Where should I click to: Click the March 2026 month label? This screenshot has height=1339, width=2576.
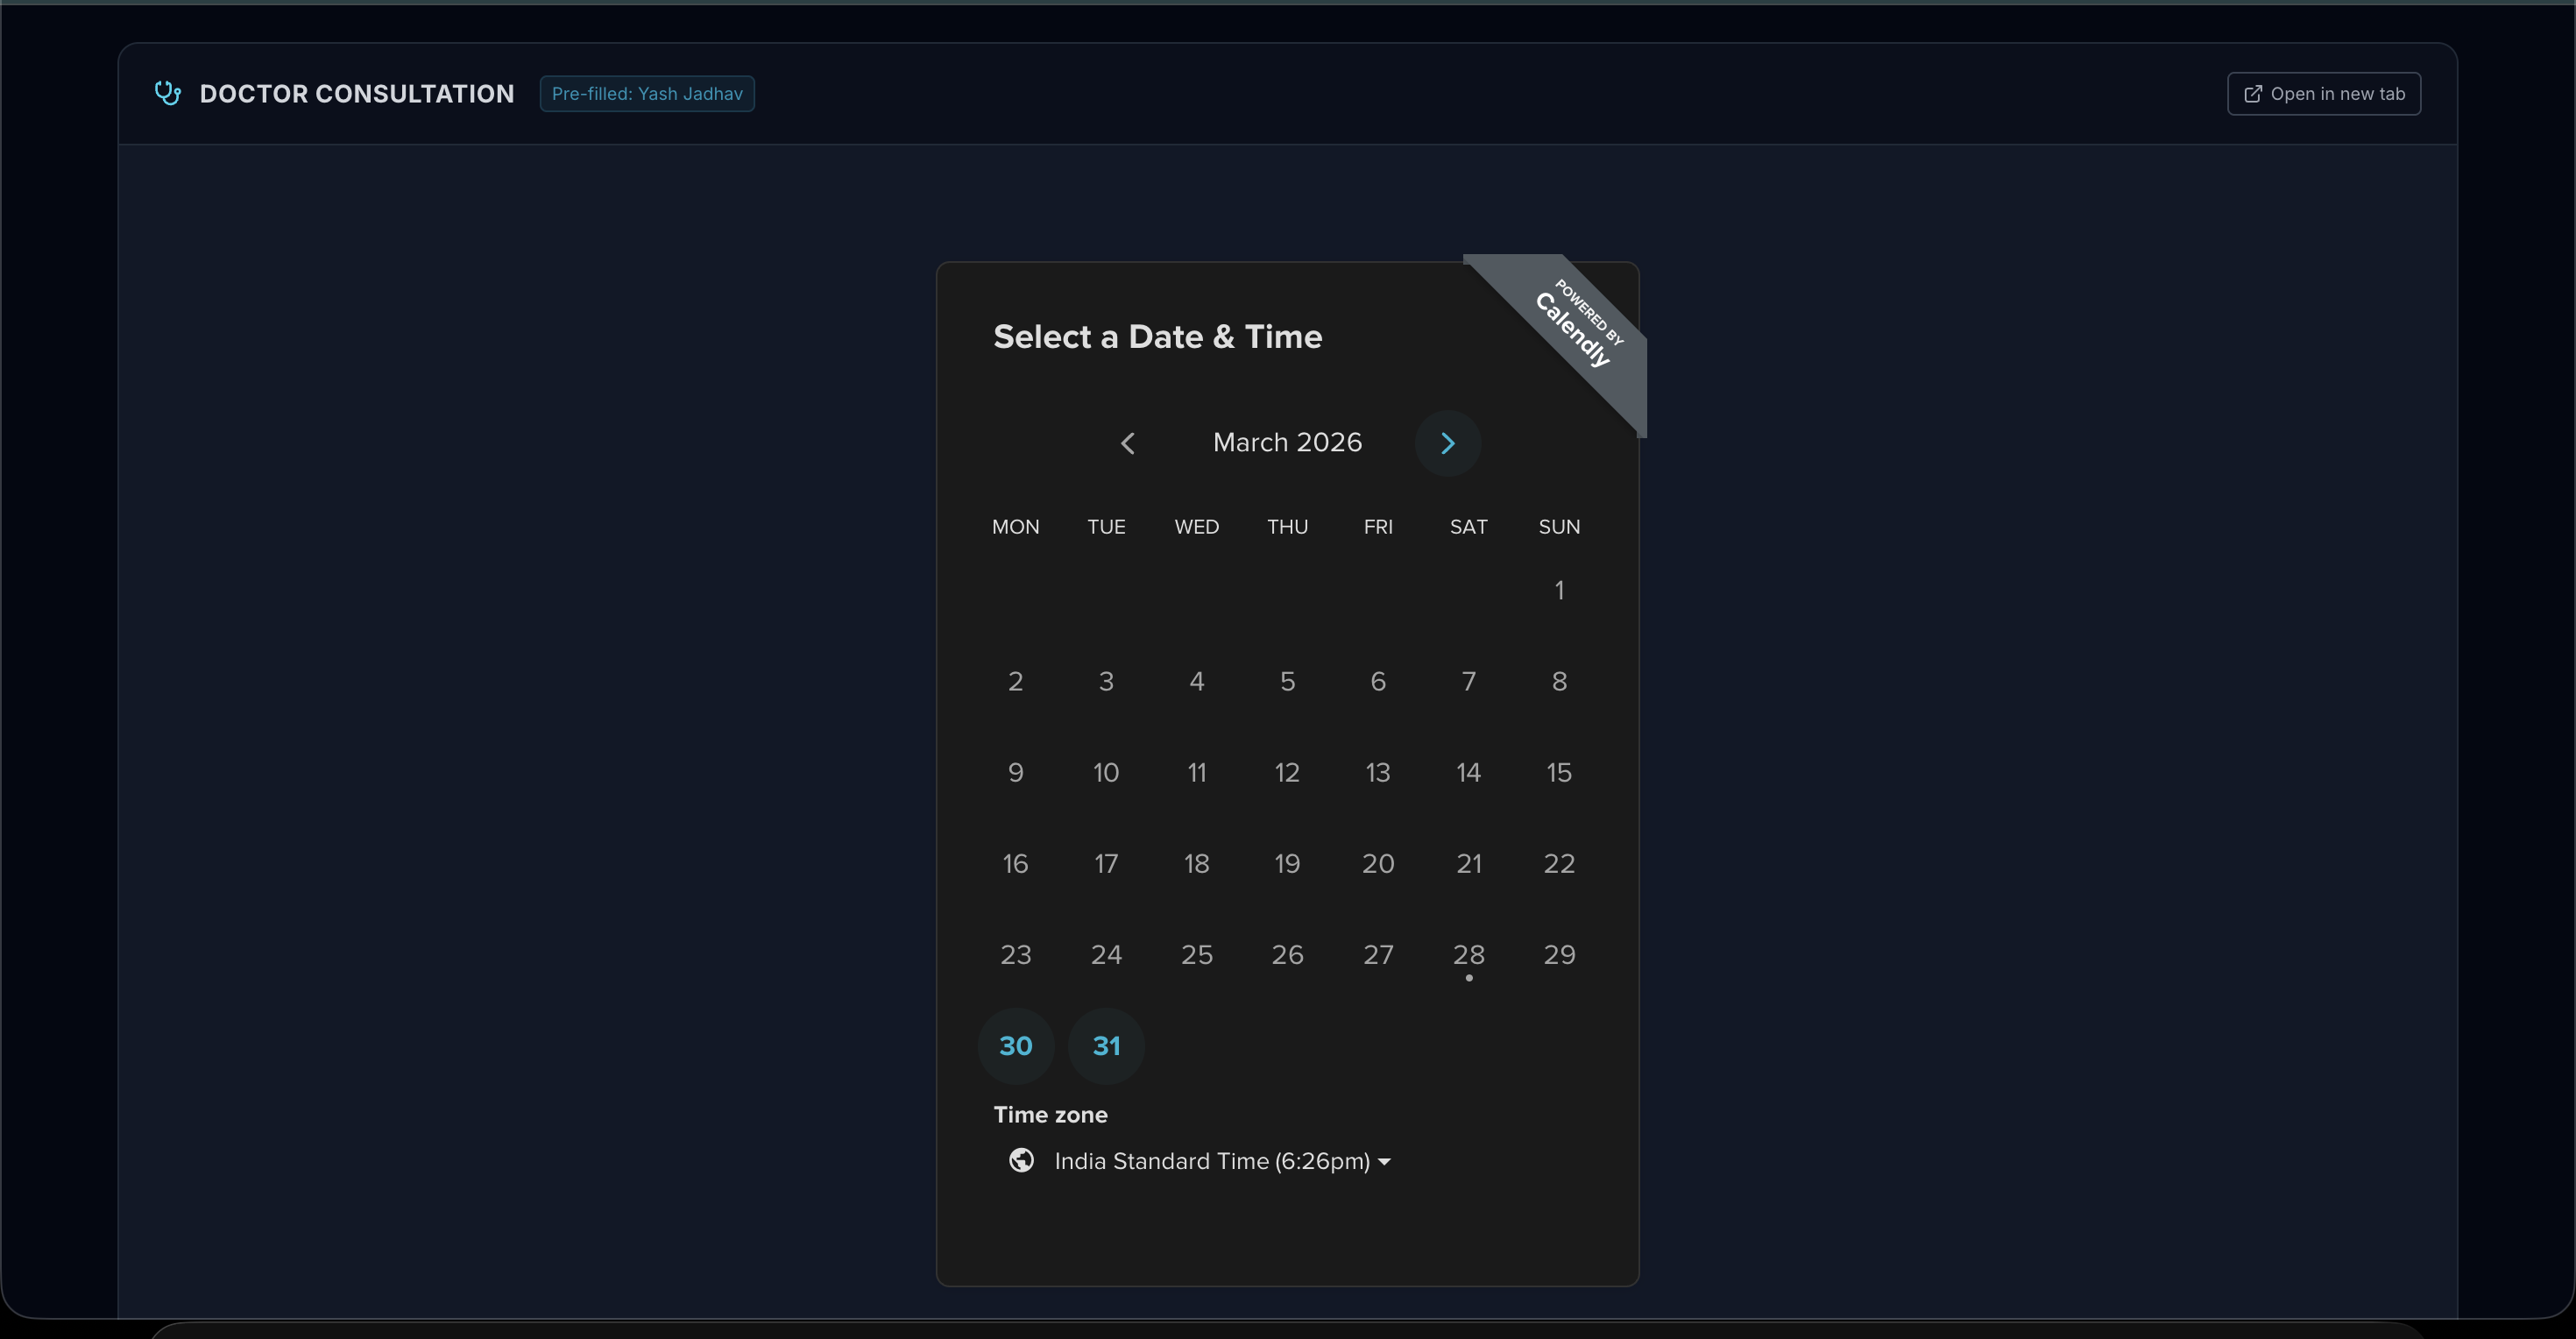1287,443
